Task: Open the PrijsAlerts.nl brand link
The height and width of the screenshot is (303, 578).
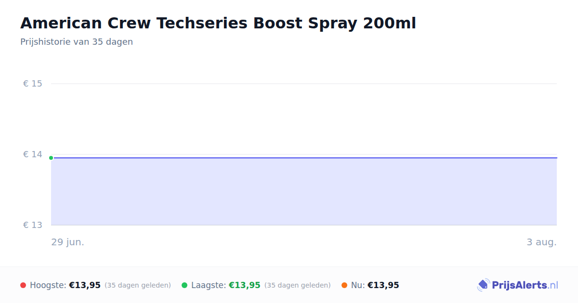Action: [x=517, y=285]
